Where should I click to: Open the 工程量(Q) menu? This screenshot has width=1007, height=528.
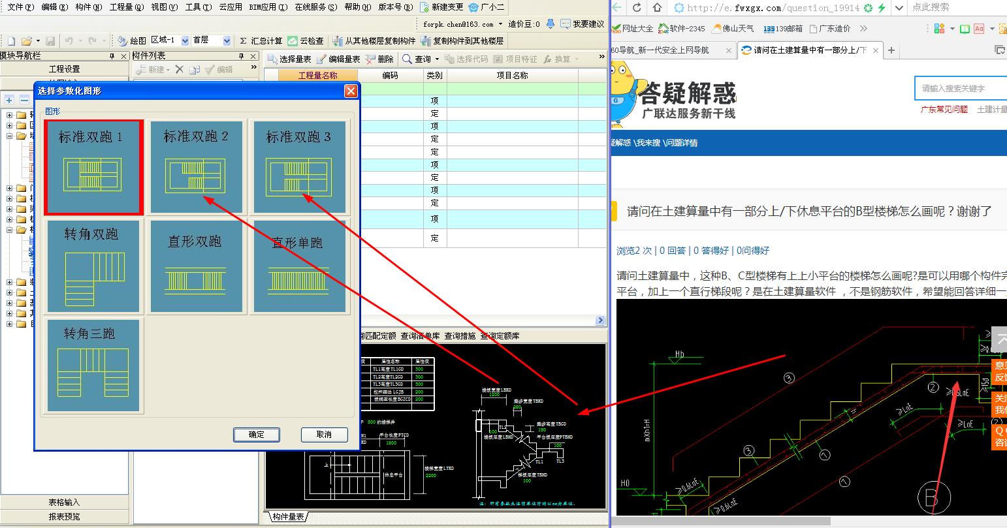126,7
